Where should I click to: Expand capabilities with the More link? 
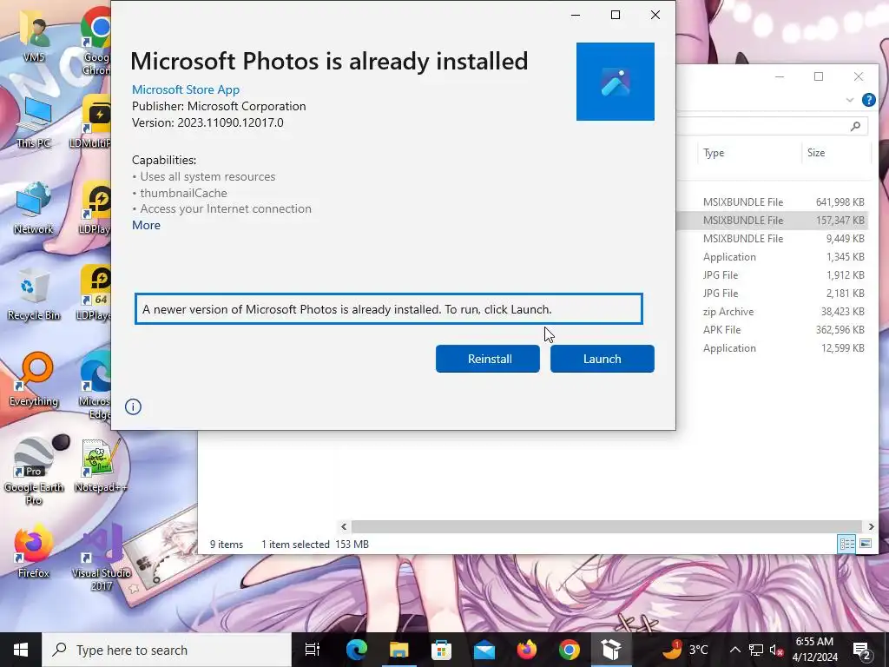pyautogui.click(x=146, y=225)
